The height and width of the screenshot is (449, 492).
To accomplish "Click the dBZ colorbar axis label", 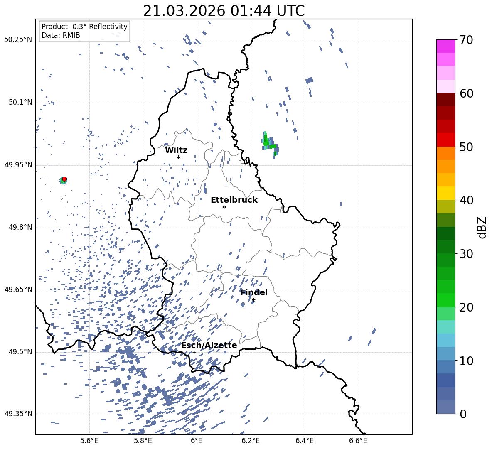I will 482,227.
